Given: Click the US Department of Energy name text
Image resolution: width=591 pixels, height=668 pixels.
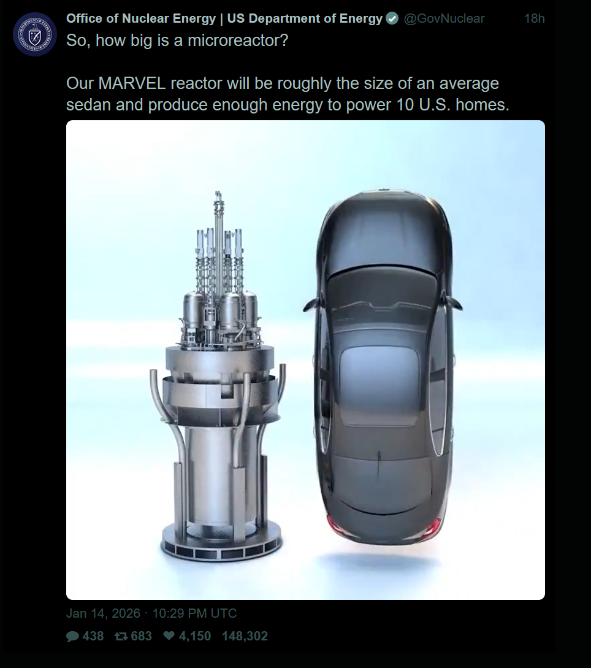Looking at the screenshot, I should coord(305,19).
